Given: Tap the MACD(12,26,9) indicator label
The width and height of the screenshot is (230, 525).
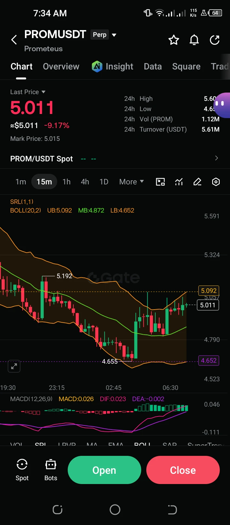Looking at the screenshot, I should pyautogui.click(x=31, y=399).
